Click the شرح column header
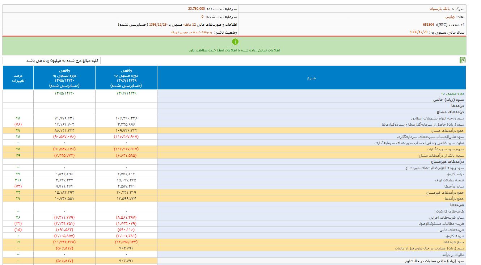Screen dimensions: 481x265 pyautogui.click(x=312, y=78)
